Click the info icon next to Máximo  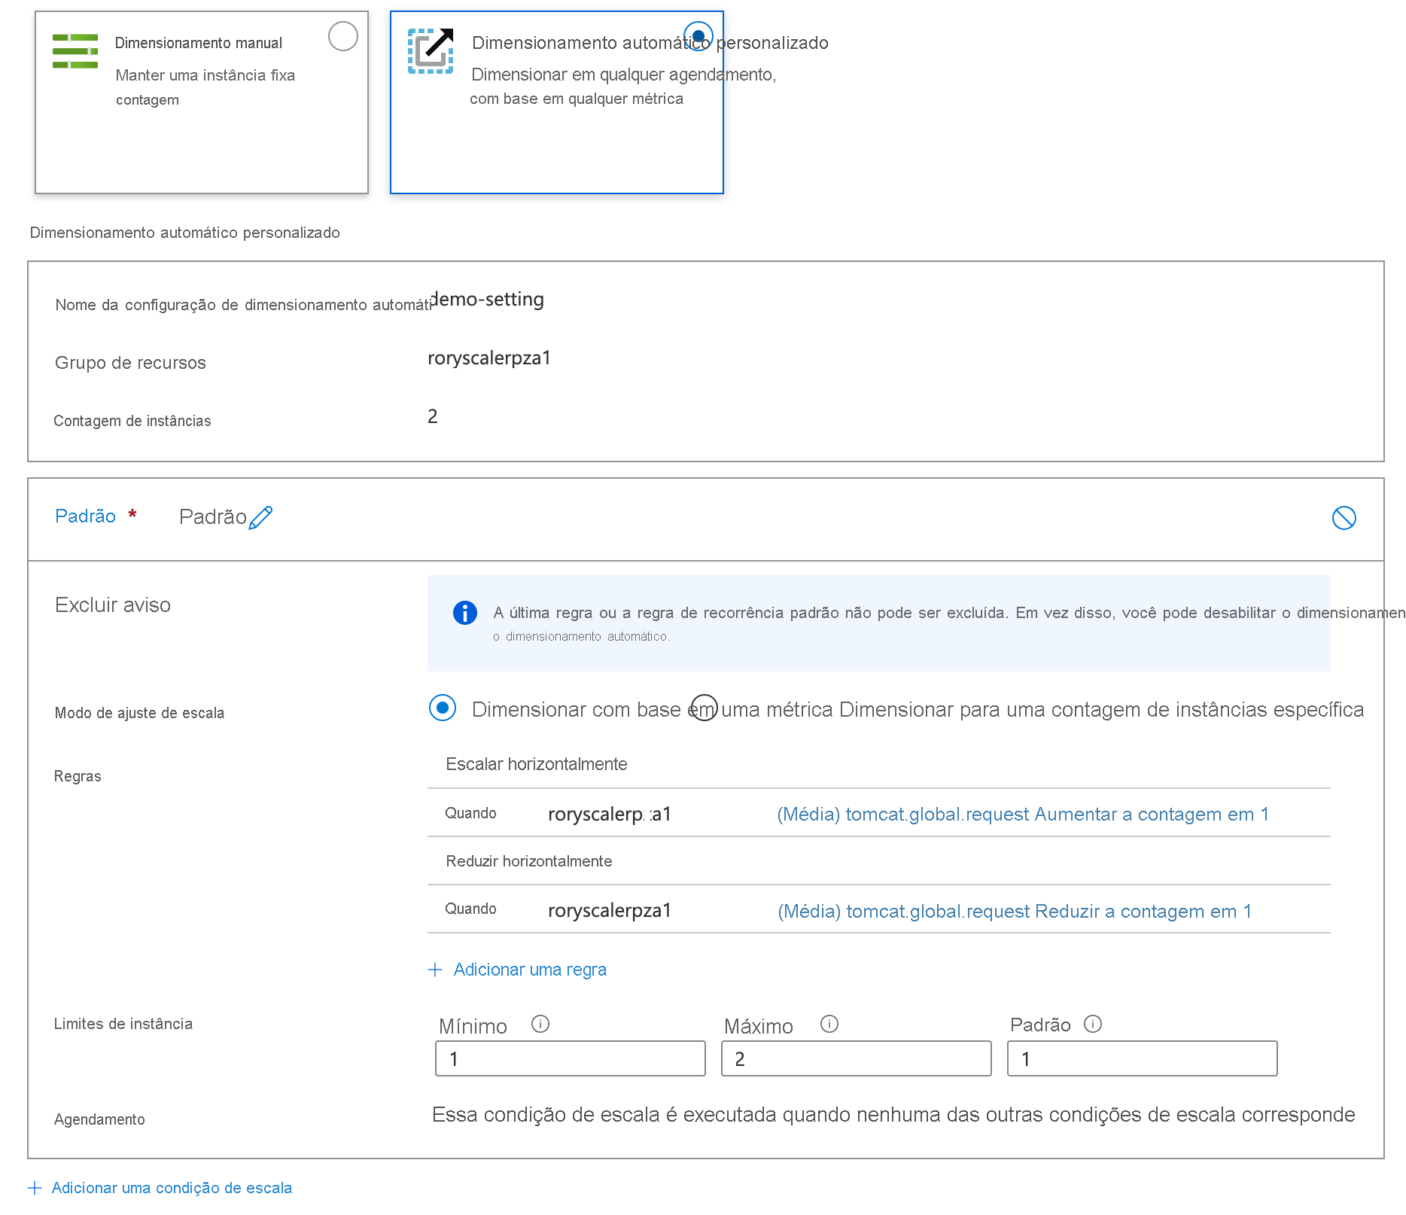[829, 1024]
